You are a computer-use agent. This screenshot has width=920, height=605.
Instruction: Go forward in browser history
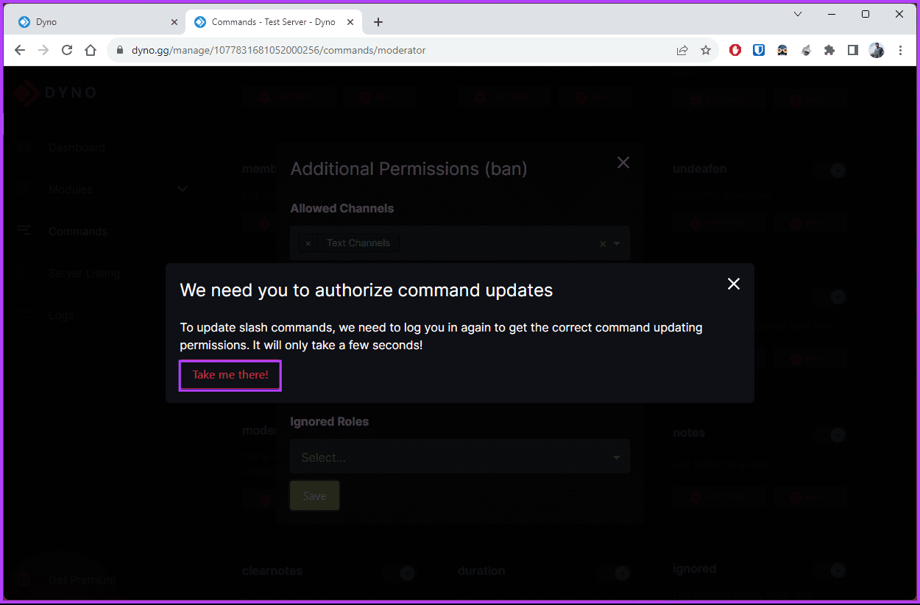click(x=43, y=50)
